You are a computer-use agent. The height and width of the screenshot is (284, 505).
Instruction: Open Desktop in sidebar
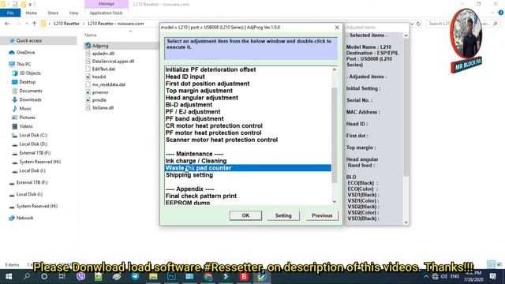(28, 82)
